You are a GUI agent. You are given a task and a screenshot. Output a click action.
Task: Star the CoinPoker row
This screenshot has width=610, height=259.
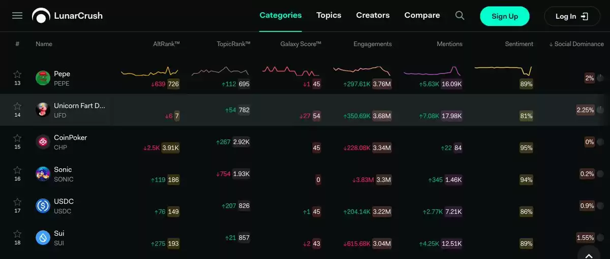[17, 138]
